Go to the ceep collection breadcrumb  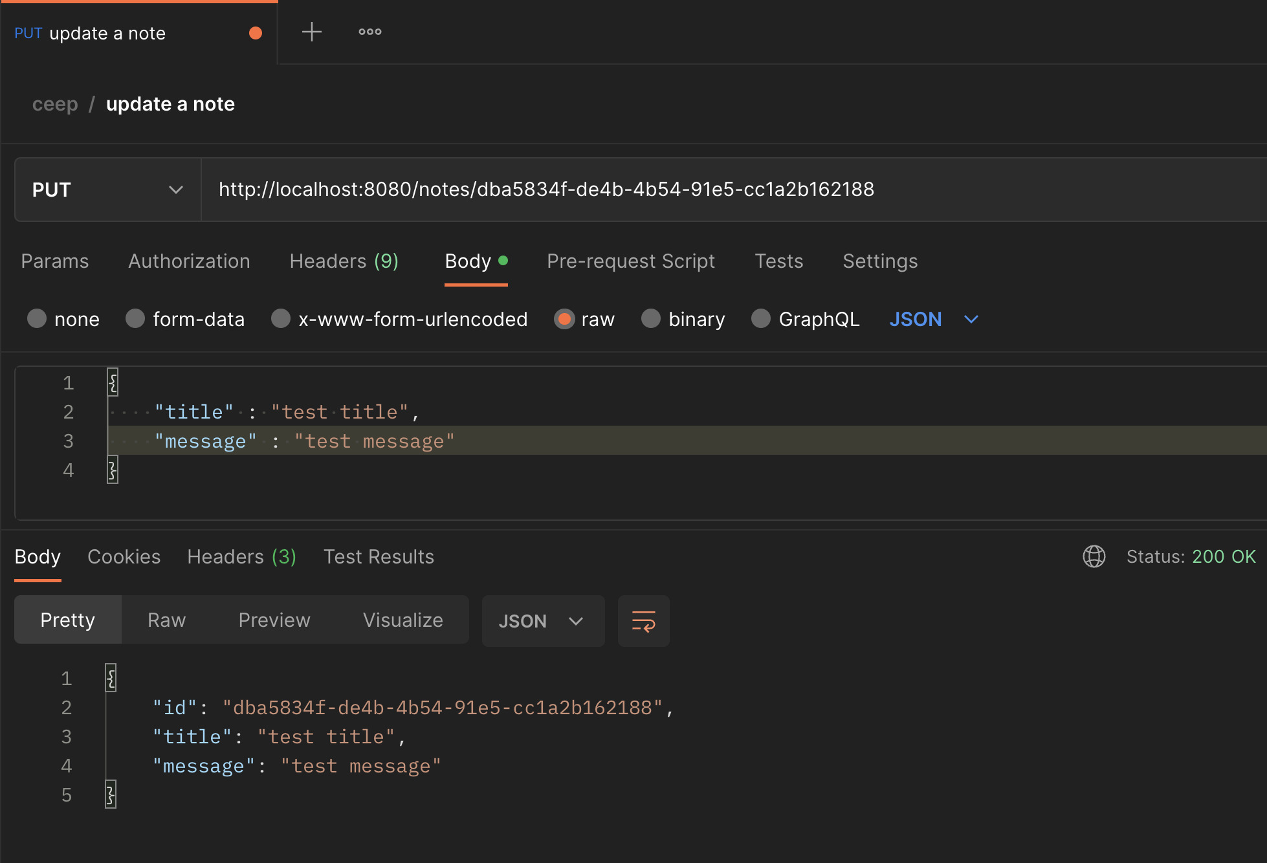(55, 104)
